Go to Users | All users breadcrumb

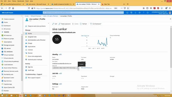tap(51, 16)
